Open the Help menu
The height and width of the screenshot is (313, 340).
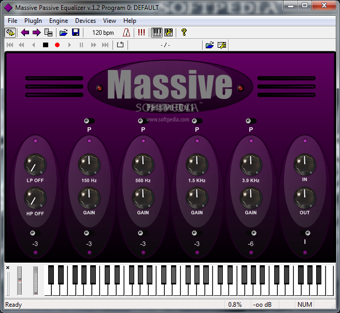pos(130,21)
